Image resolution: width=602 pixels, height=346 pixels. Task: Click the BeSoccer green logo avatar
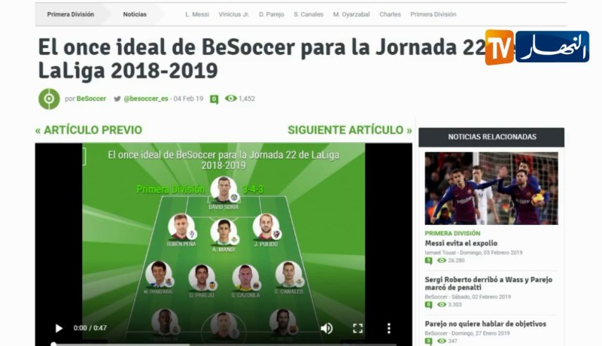49,99
